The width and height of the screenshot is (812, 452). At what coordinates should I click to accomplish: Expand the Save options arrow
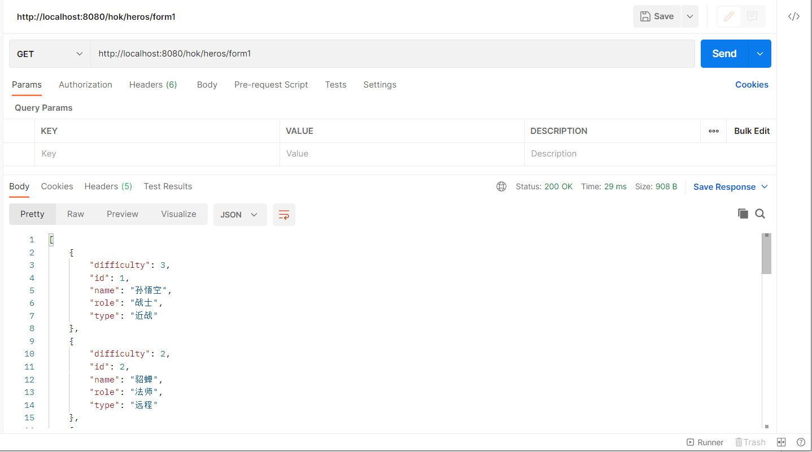[689, 16]
